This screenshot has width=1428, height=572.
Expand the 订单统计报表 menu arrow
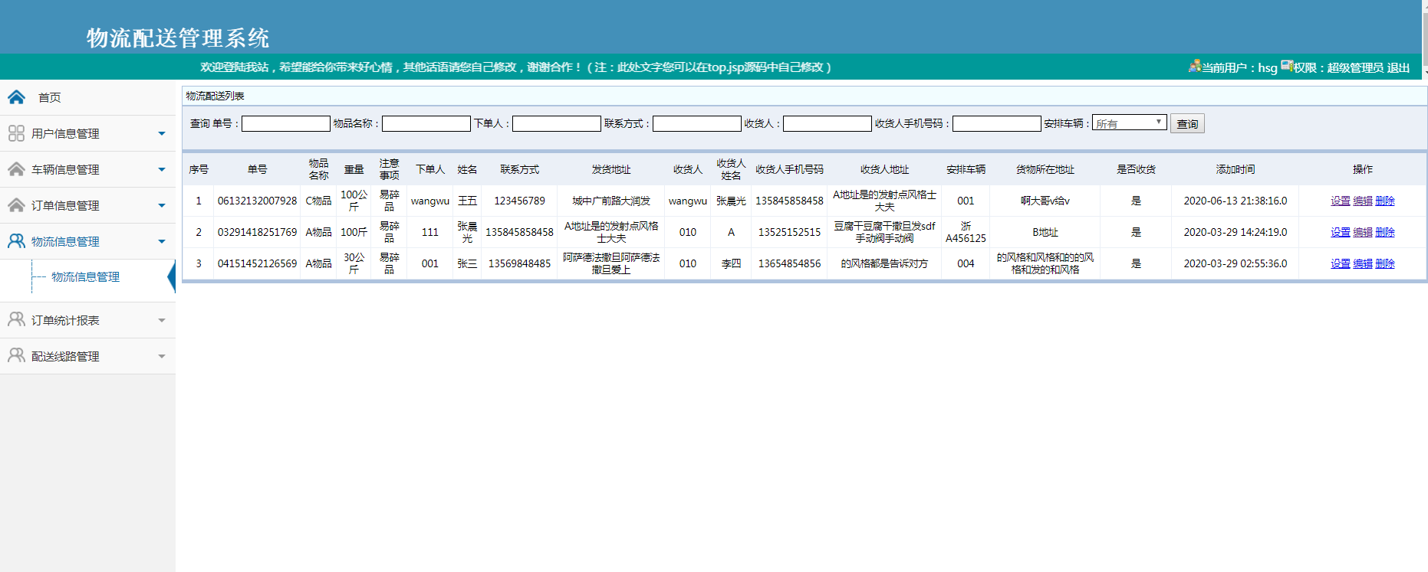[x=162, y=320]
